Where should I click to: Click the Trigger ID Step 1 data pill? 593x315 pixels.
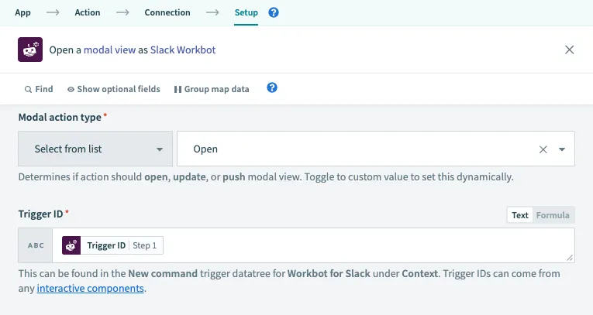112,245
